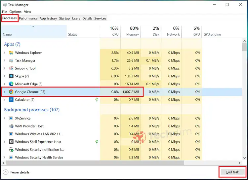
Task: Sort by the Network column header
Action: click(171, 31)
